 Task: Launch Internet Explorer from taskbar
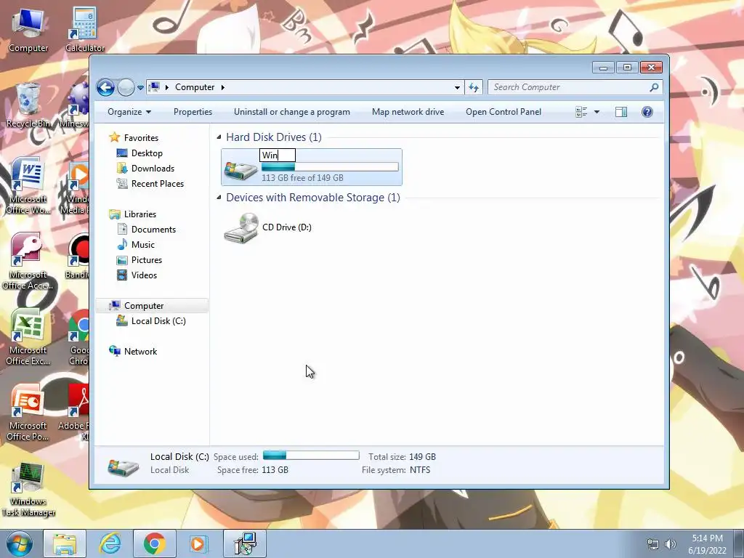(110, 543)
